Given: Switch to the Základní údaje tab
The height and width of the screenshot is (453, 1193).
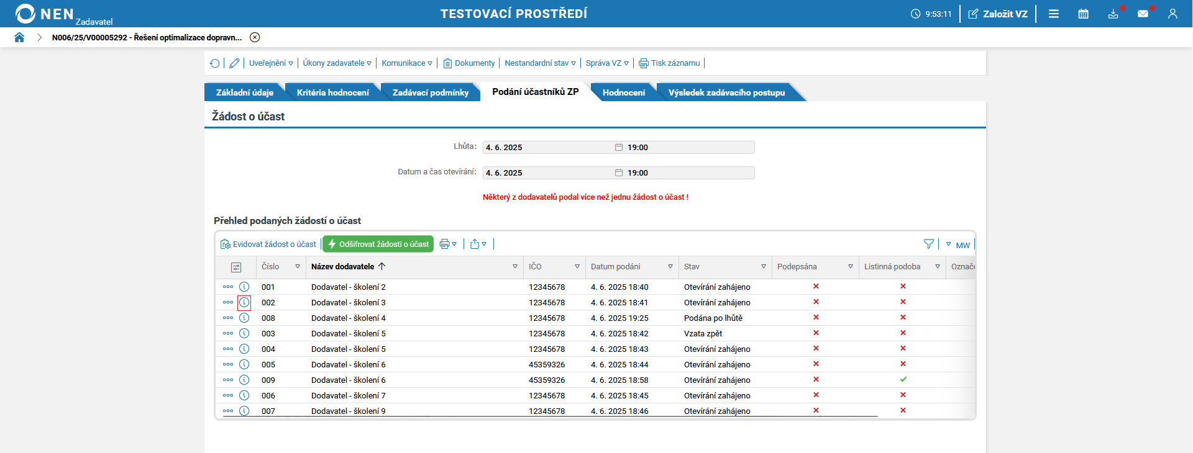Looking at the screenshot, I should 244,92.
